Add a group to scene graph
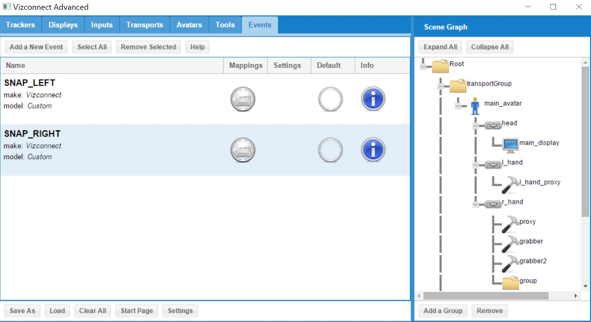Viewport: 591px width, 322px height. pos(443,311)
